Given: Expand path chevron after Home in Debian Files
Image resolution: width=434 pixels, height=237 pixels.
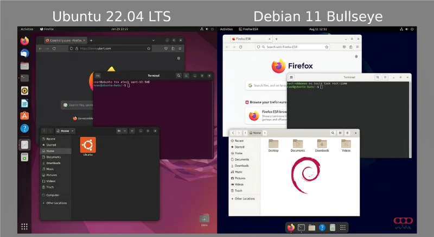Looking at the screenshot, I should pos(265,133).
